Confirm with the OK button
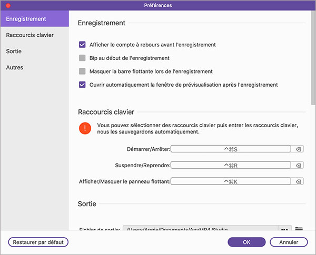Viewport: 316px width, 255px height. (x=246, y=242)
